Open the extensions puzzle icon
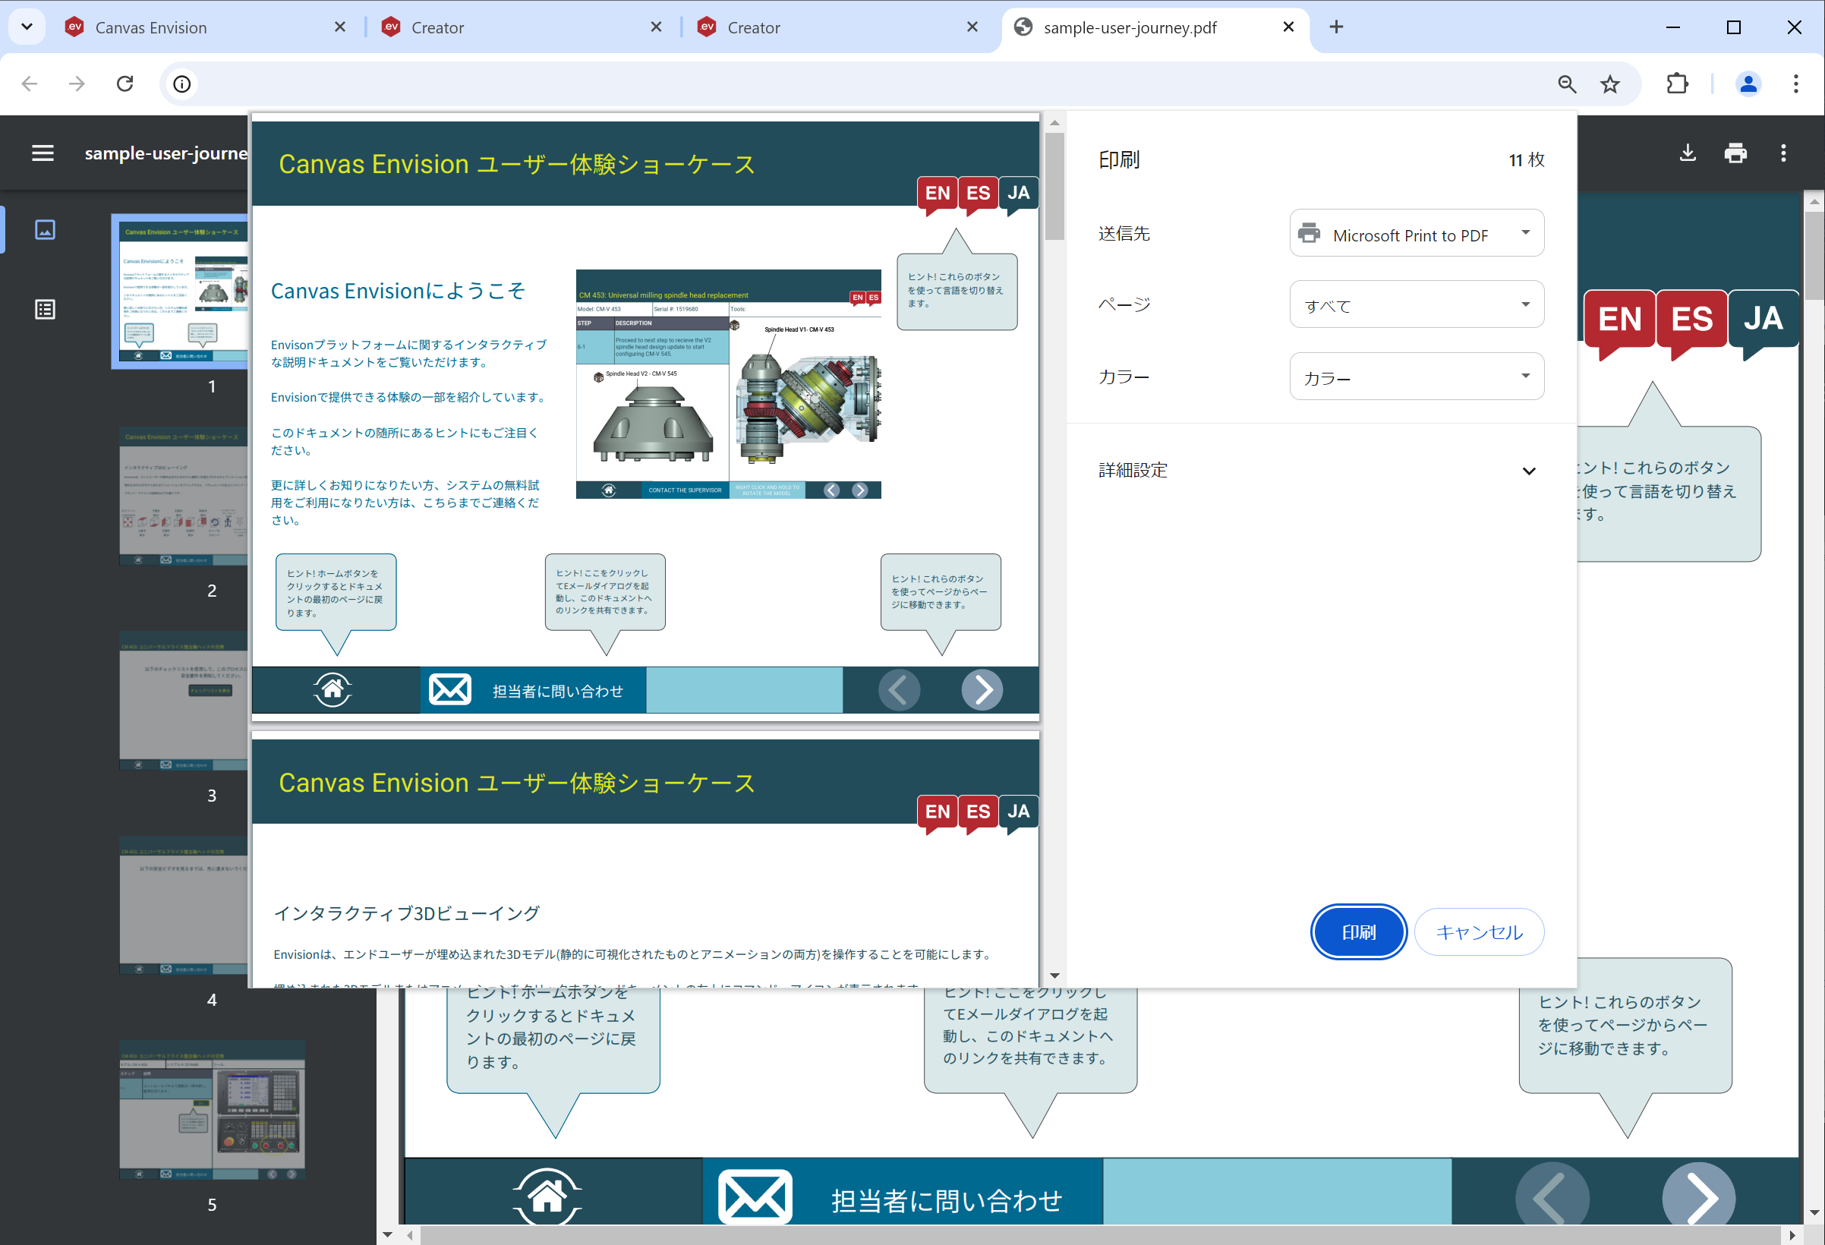 (x=1678, y=84)
